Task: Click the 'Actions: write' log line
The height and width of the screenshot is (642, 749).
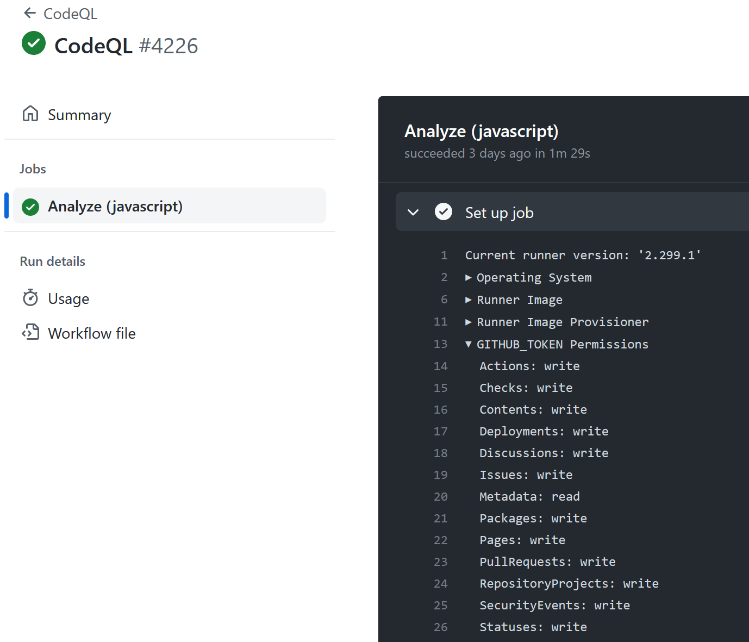Action: pos(529,366)
